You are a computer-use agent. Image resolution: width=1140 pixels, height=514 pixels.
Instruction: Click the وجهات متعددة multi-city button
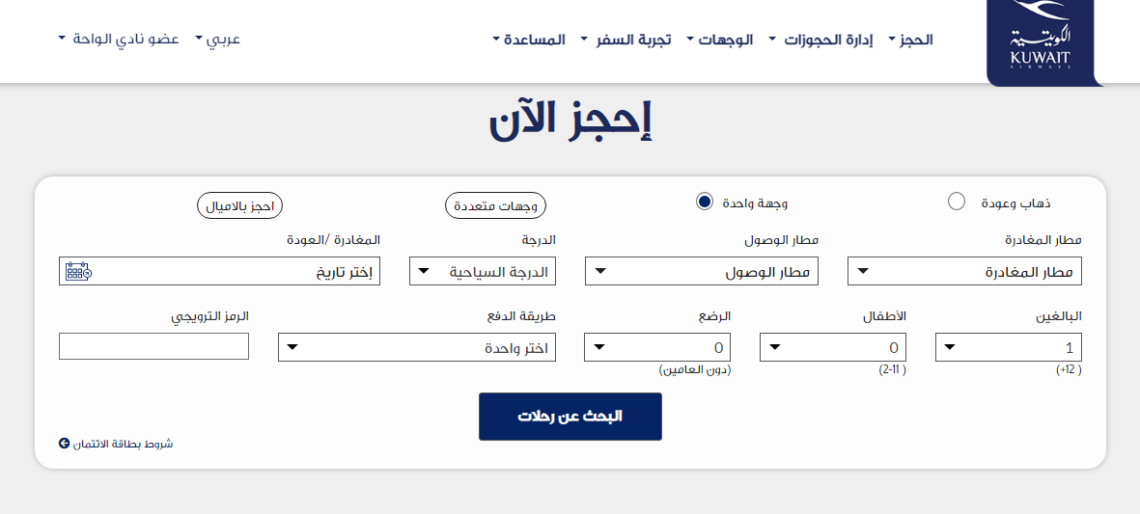(495, 205)
